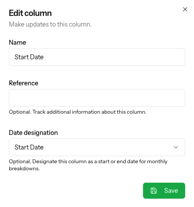Open the Date designation dropdown
The width and height of the screenshot is (194, 207).
point(97,147)
